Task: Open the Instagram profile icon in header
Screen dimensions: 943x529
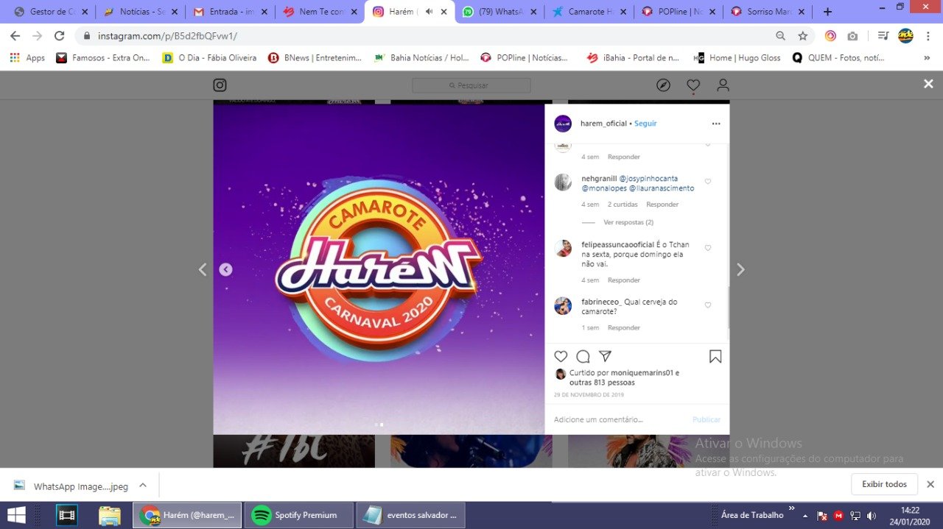Action: coord(723,85)
